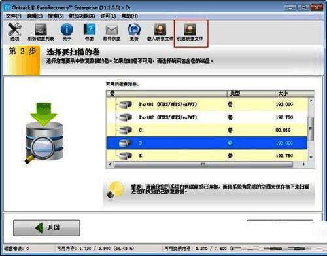The image size is (327, 256).
Task: Open the Add-ons menu 附加功能(X)
Action: [x=82, y=16]
